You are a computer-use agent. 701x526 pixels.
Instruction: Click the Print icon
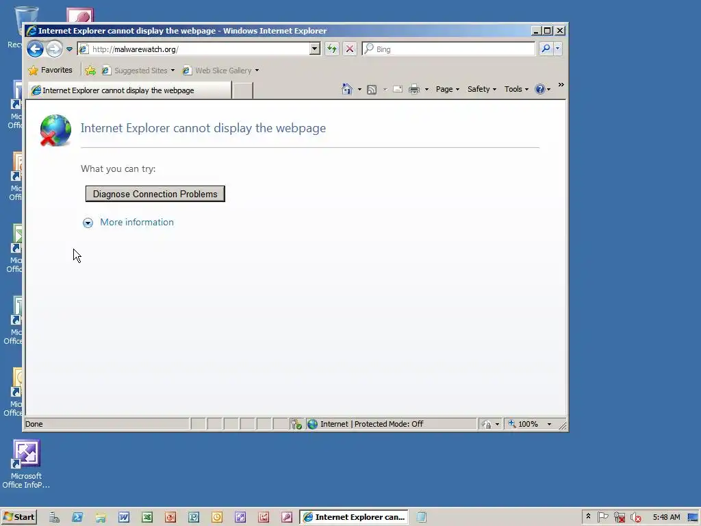tap(414, 90)
